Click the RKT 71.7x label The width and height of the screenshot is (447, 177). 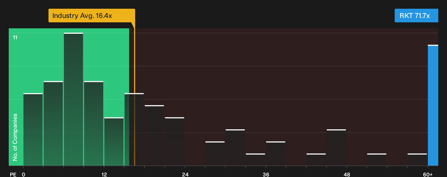(416, 16)
